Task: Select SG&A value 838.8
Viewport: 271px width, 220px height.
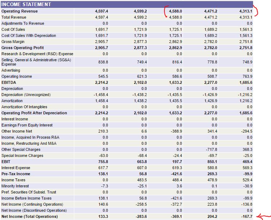Action: click(103, 62)
